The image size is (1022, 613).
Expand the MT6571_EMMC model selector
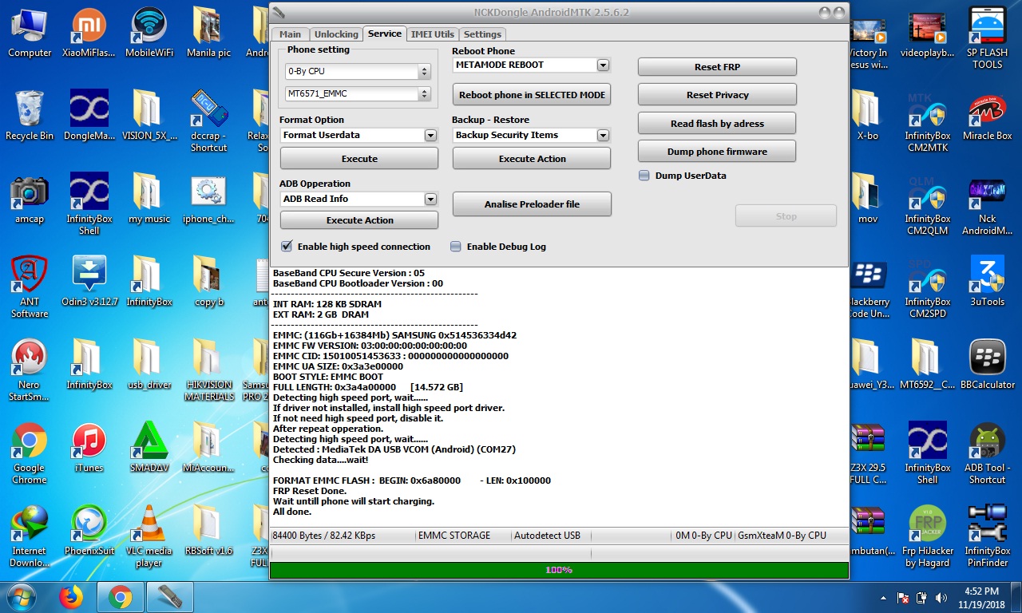pyautogui.click(x=424, y=93)
